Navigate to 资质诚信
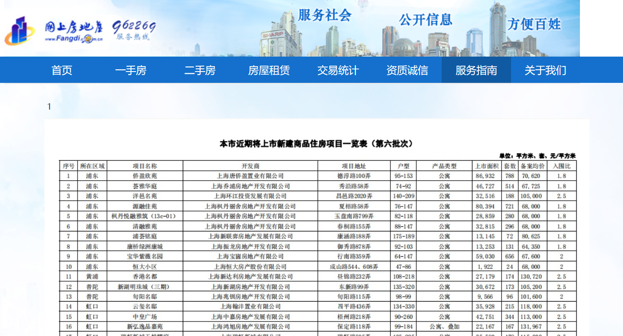The height and width of the screenshot is (336, 623). click(x=407, y=70)
